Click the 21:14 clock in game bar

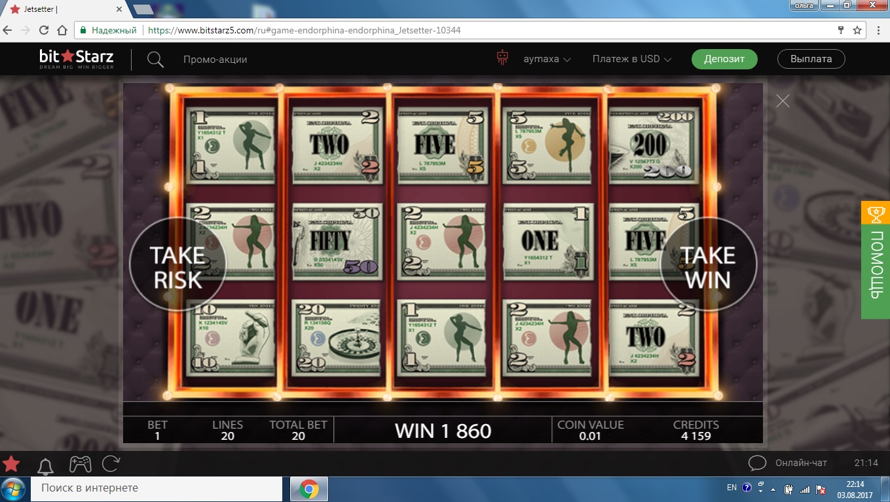click(866, 463)
